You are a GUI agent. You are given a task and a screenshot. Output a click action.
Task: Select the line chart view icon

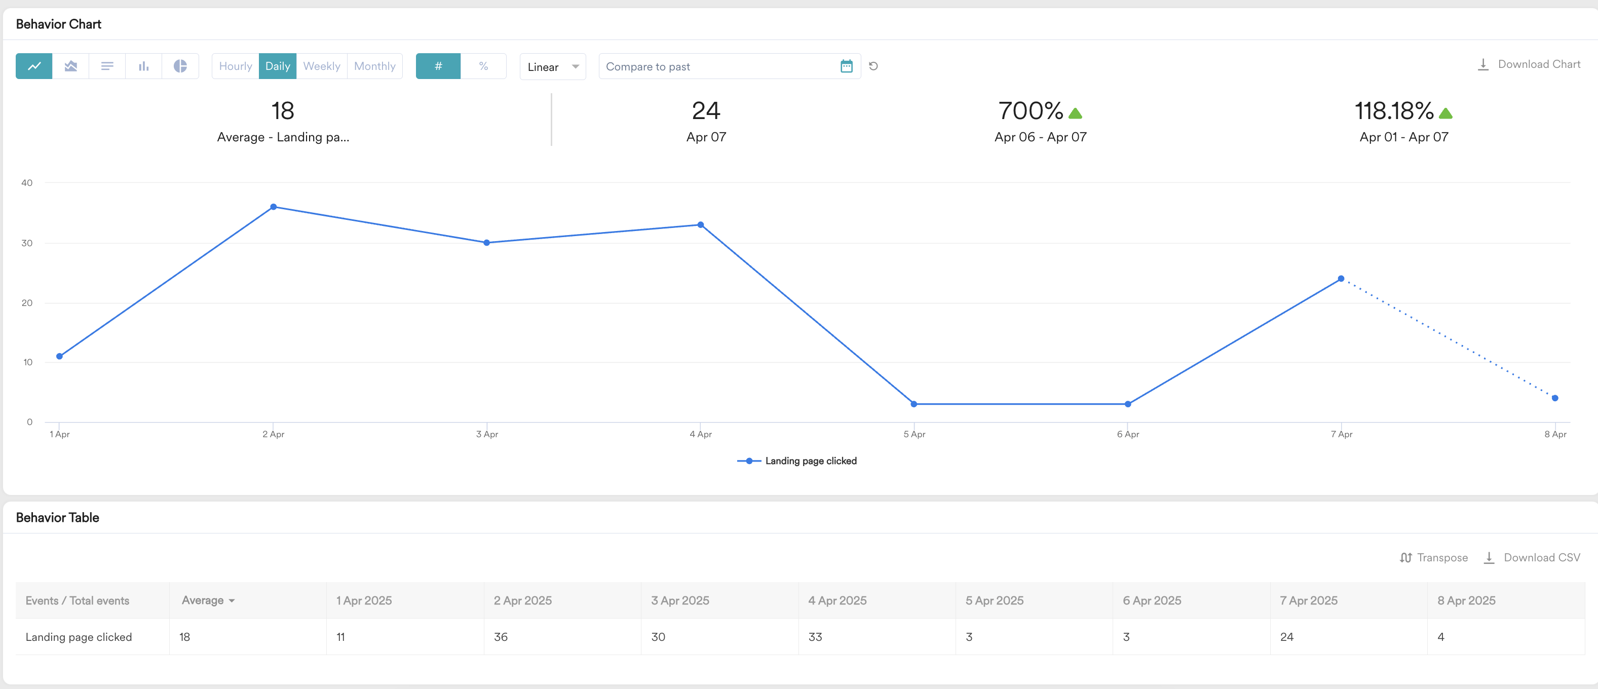(x=34, y=66)
